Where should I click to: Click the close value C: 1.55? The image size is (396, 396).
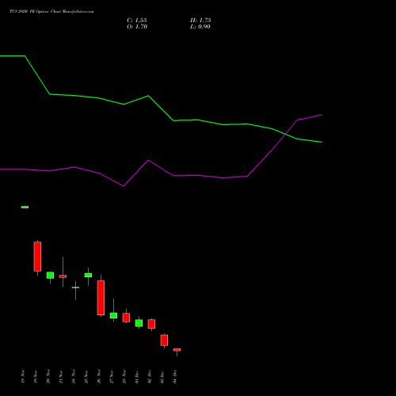(x=137, y=21)
